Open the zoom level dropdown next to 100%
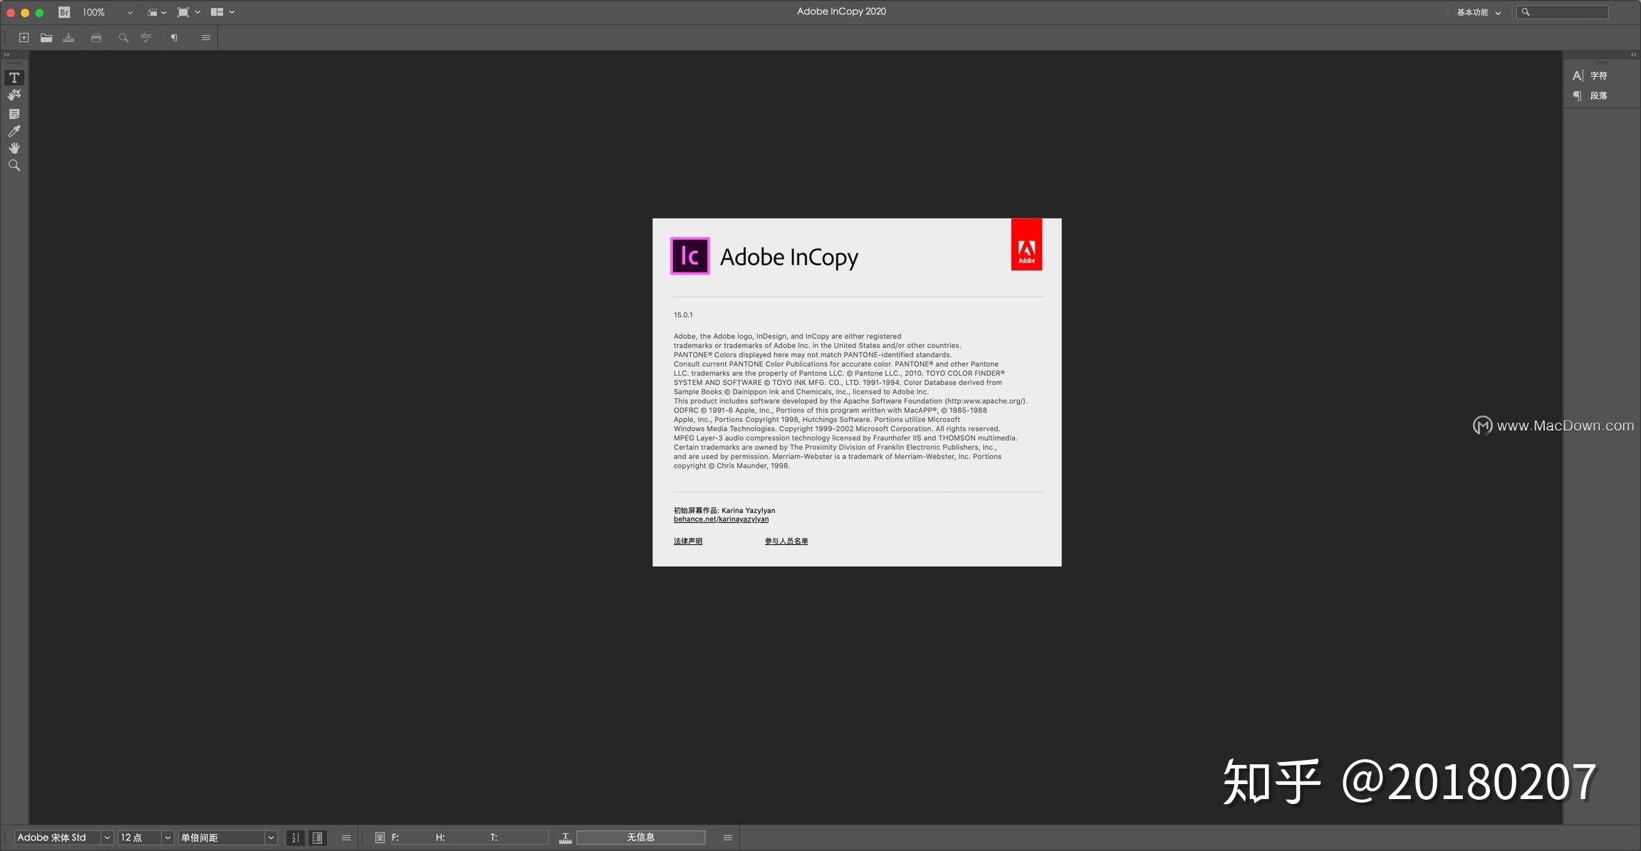The image size is (1641, 851). (x=130, y=11)
